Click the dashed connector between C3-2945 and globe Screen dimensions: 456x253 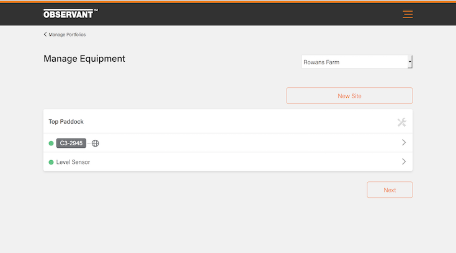88,144
